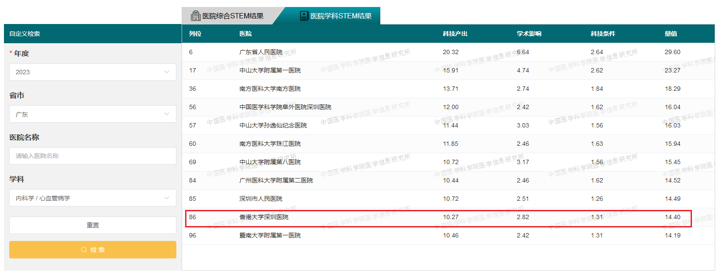Click 科技产出 value 11.44

(451, 125)
